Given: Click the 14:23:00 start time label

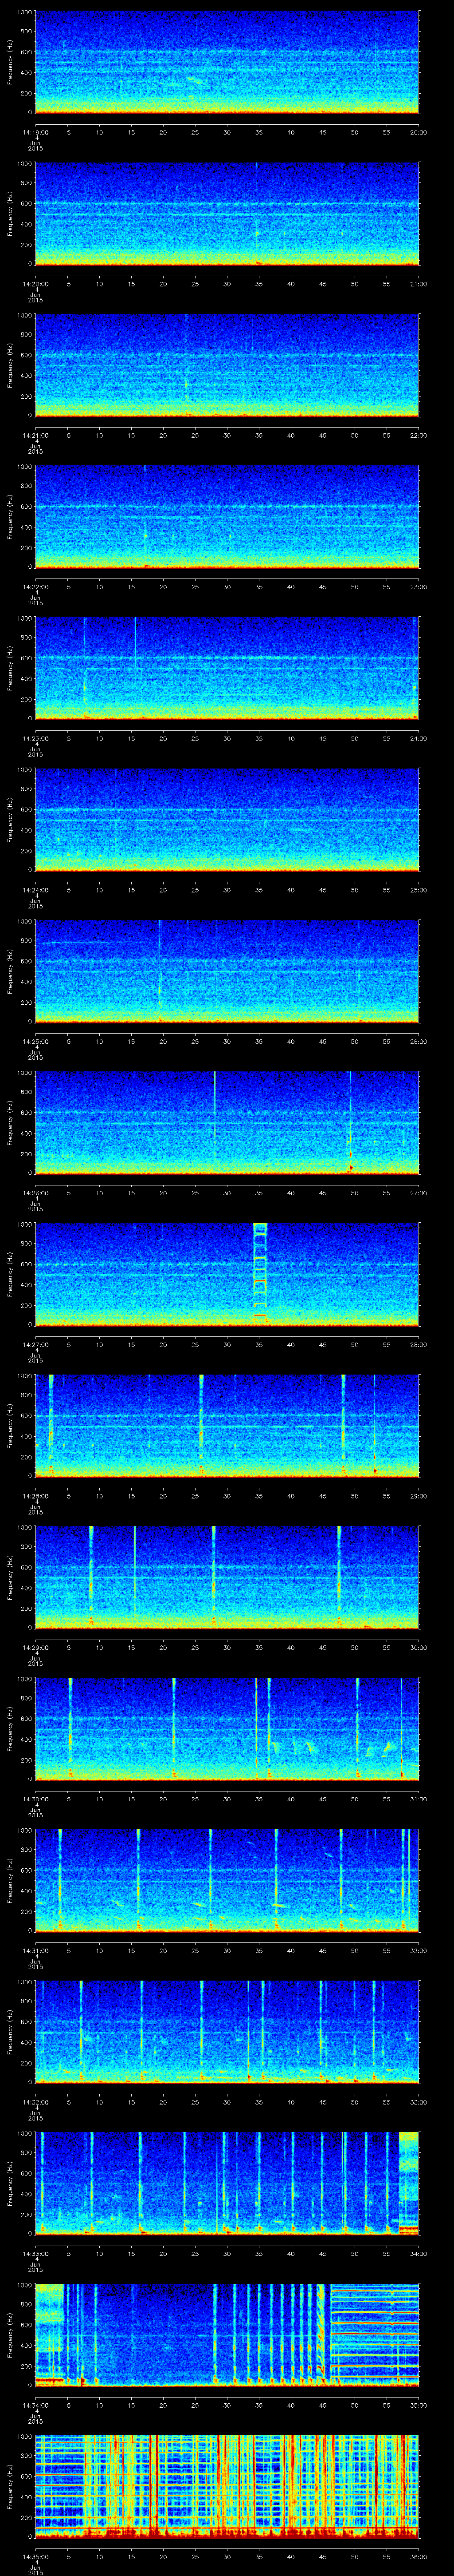Looking at the screenshot, I should (35, 738).
